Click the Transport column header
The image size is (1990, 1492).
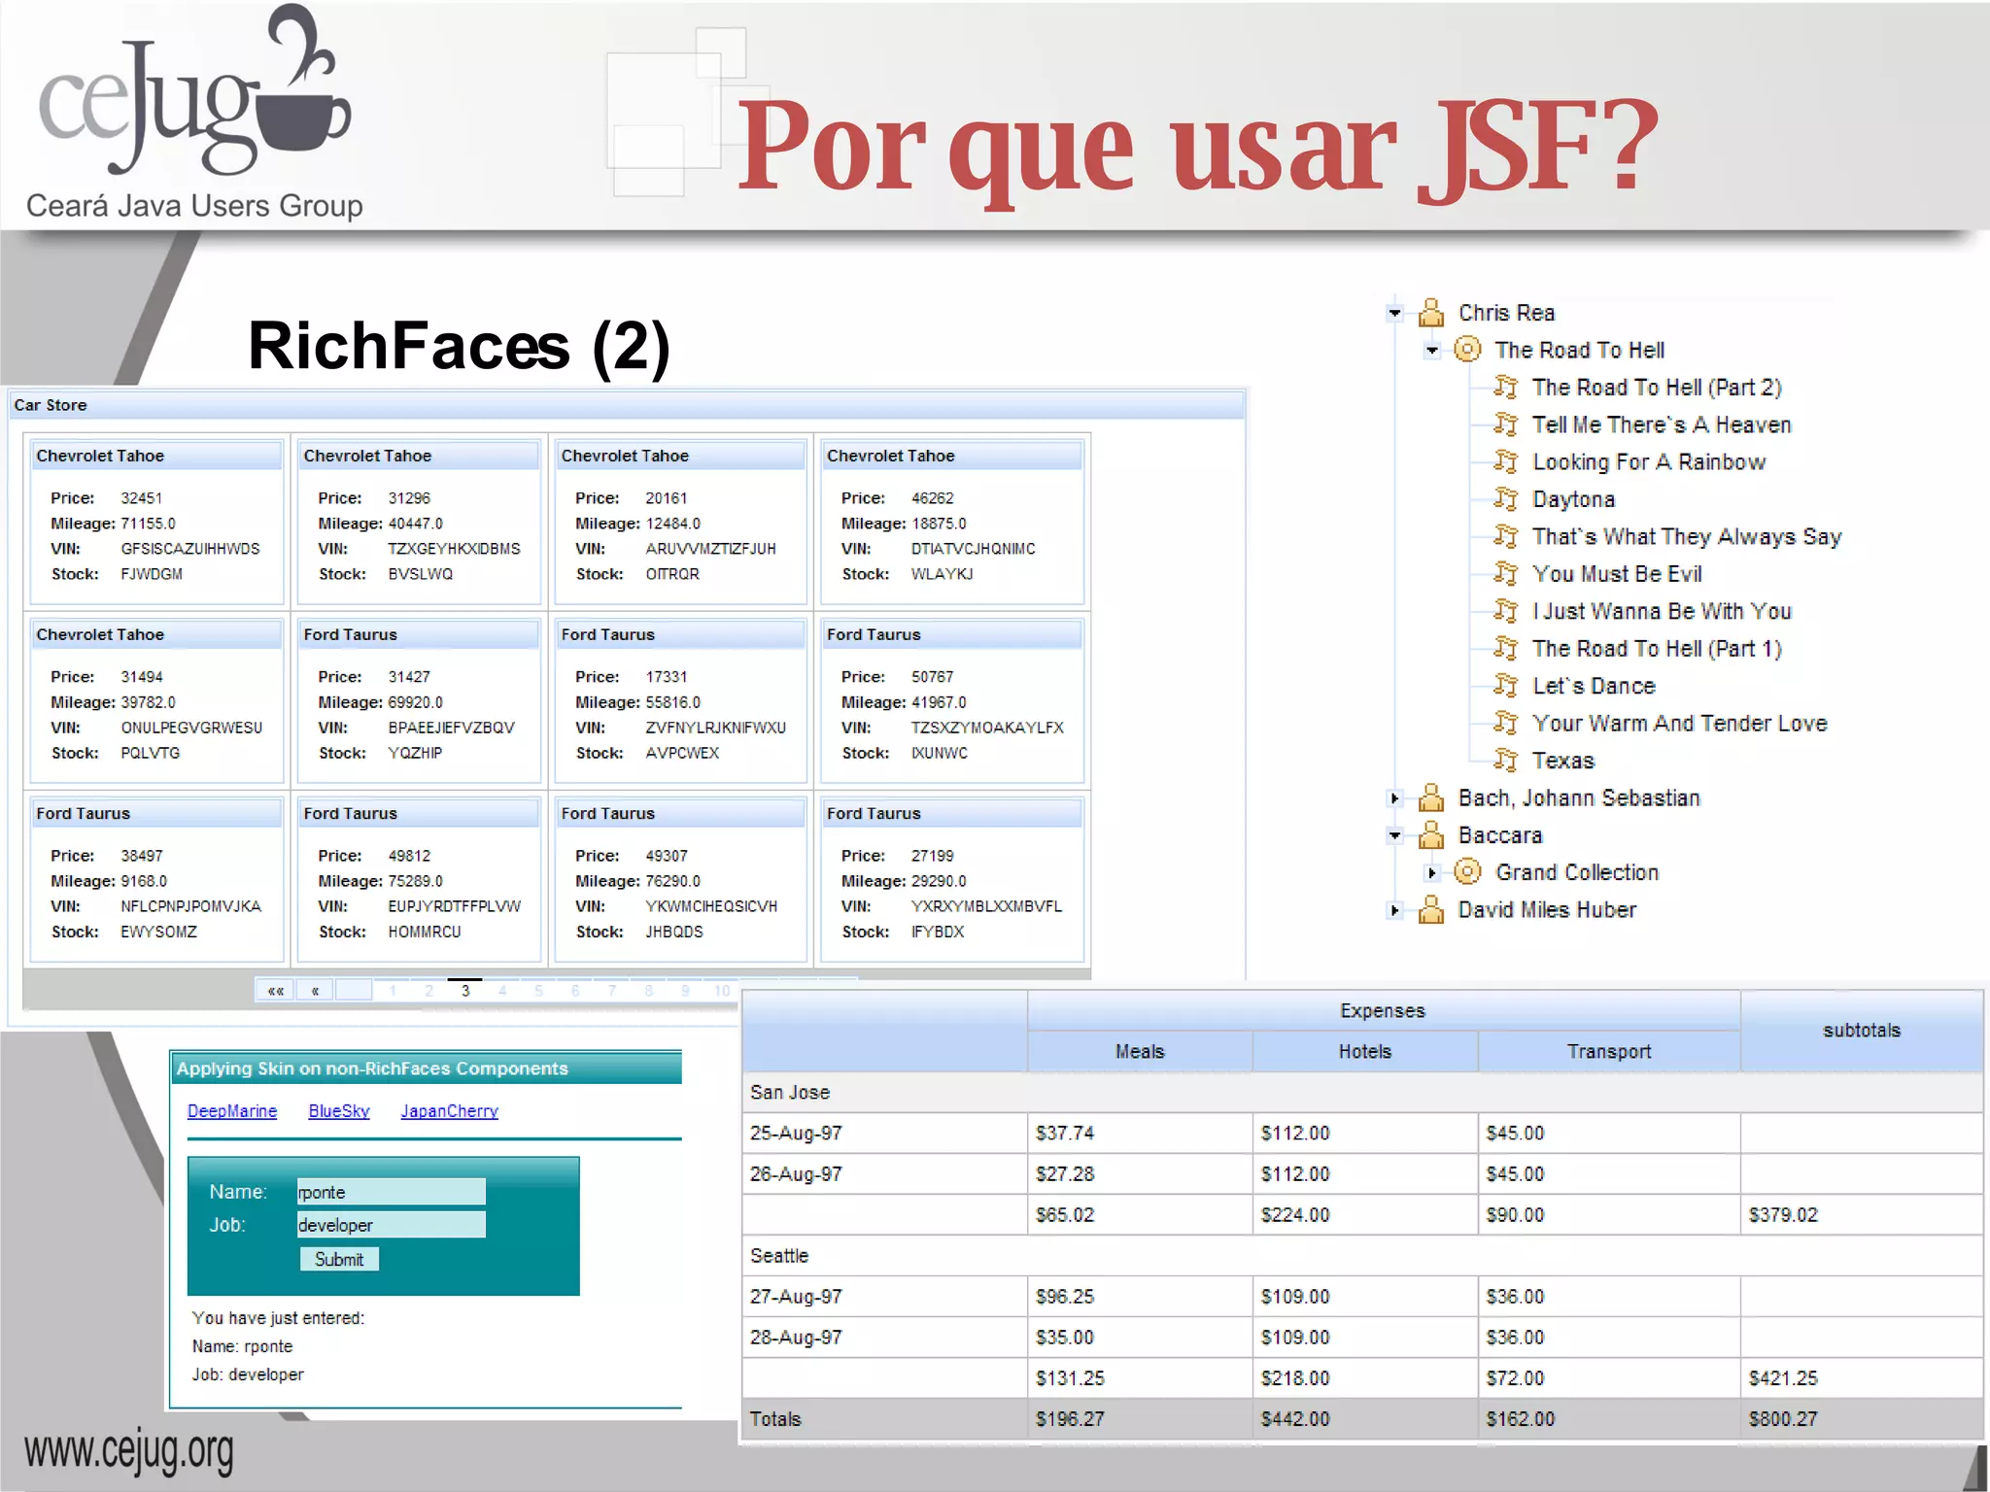point(1609,1052)
